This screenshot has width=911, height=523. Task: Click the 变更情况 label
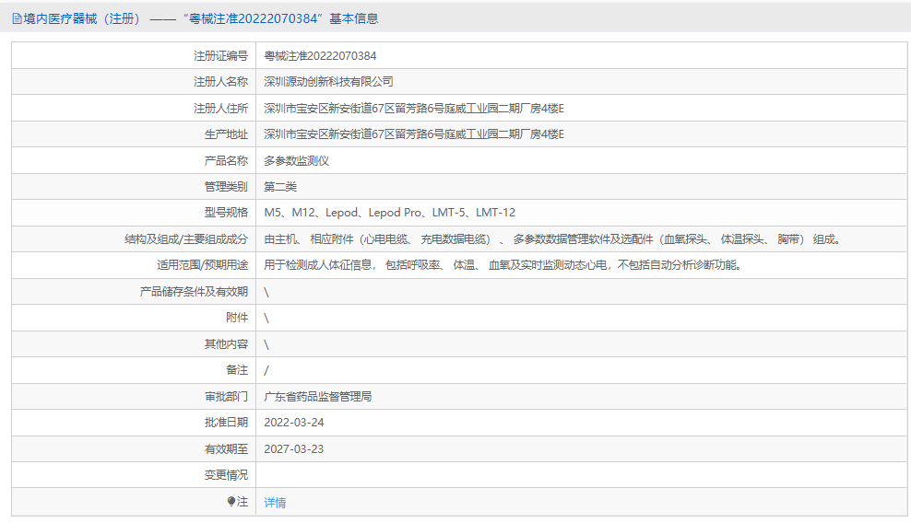tap(226, 475)
